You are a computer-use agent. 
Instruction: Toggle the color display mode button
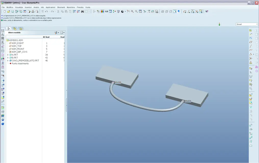coord(102,11)
